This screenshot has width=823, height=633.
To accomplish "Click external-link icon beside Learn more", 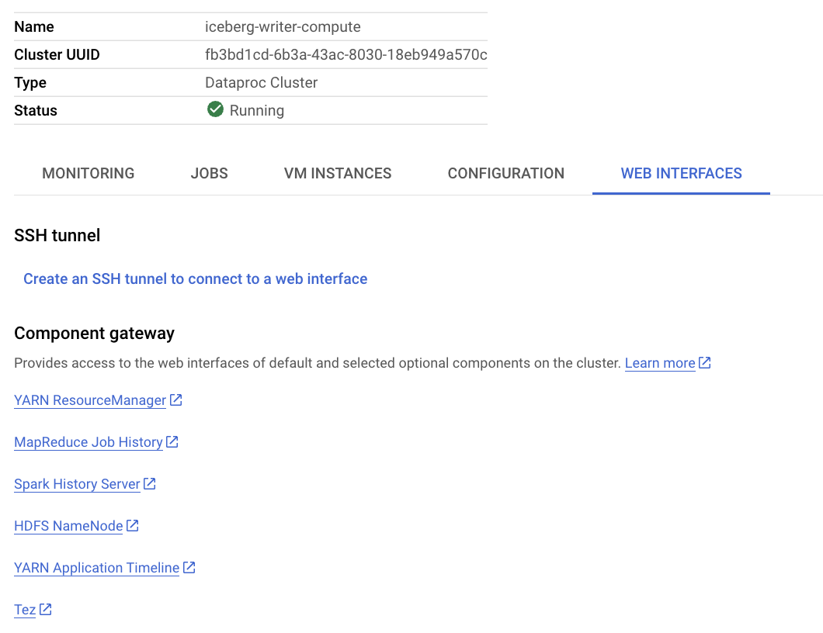I will point(705,363).
